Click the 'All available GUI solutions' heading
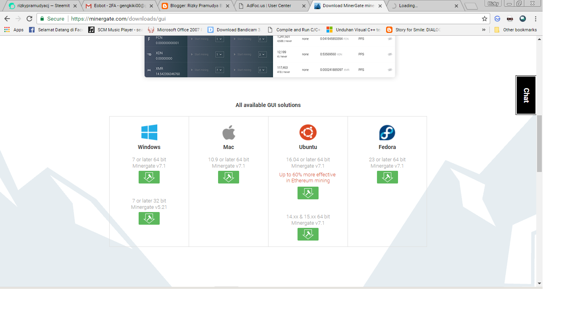The image size is (572, 321). tap(268, 105)
